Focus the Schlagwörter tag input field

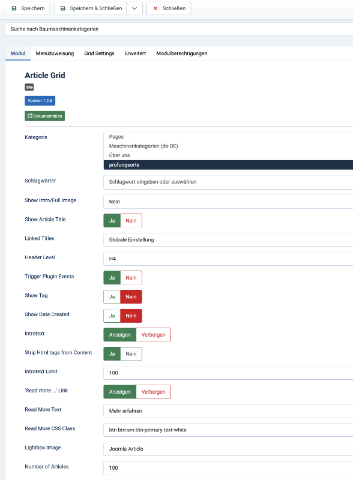[228, 182]
